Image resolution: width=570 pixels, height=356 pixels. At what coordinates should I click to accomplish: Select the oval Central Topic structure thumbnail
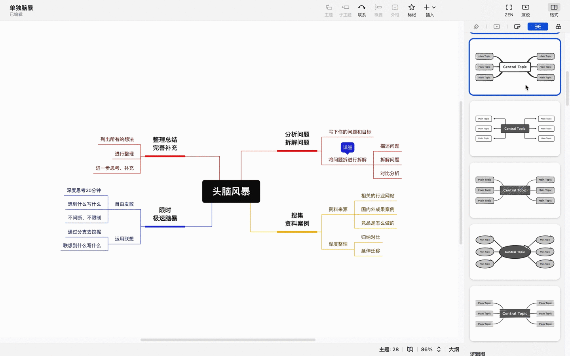point(515,252)
